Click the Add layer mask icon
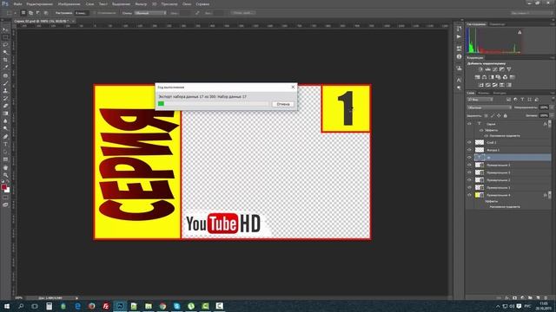556x312 pixels. [x=514, y=298]
